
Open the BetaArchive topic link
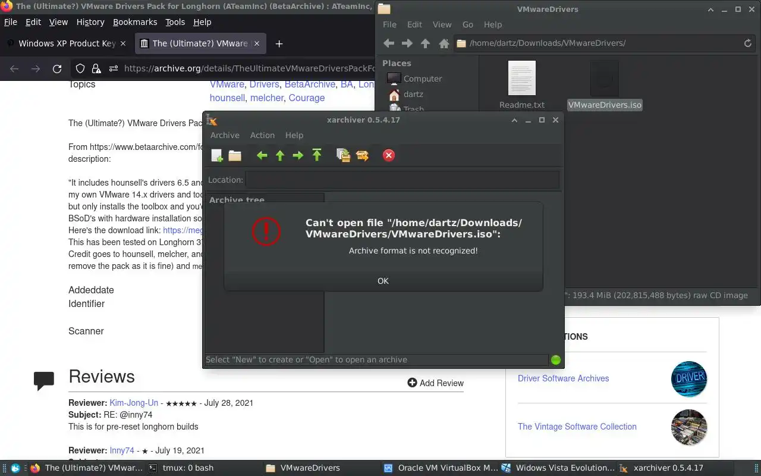tap(310, 84)
